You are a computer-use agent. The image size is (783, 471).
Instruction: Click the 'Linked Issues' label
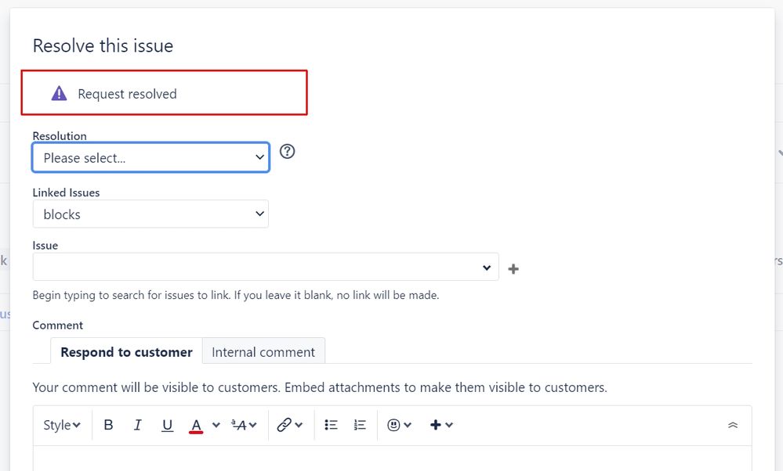66,192
